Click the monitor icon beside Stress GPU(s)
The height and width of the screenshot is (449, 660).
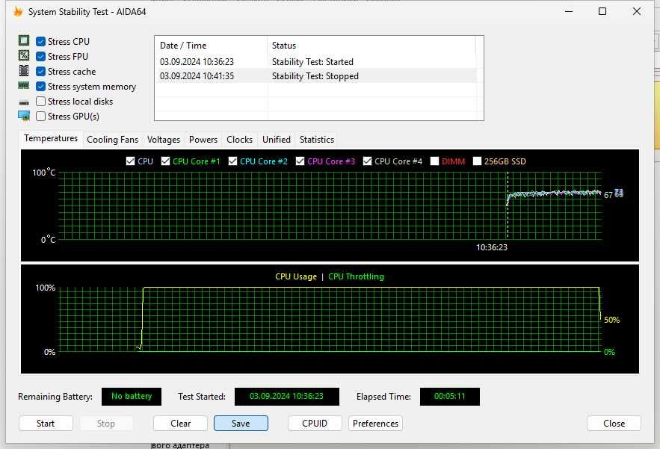(x=24, y=116)
